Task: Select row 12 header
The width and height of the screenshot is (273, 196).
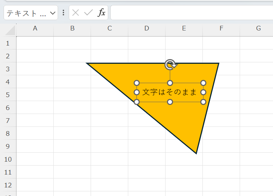Action: (x=8, y=185)
